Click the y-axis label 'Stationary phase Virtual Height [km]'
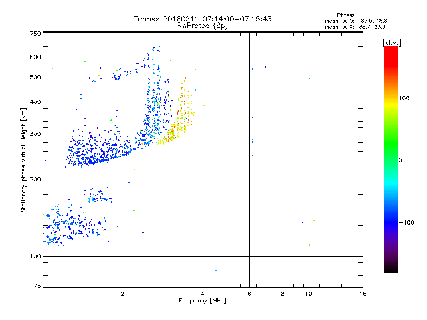This screenshot has height=320, width=427. click(x=23, y=160)
